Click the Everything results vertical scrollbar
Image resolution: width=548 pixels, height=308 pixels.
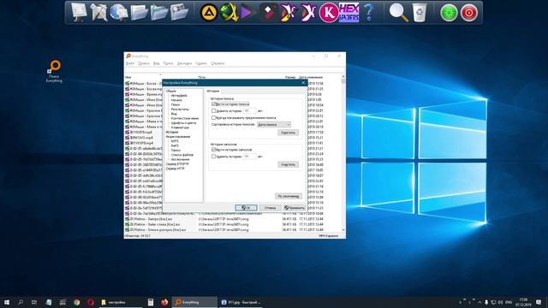[x=343, y=153]
